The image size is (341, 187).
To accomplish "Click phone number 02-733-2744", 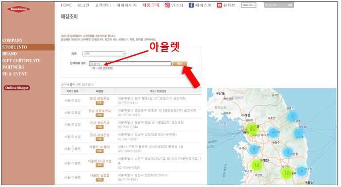I will tap(128, 127).
